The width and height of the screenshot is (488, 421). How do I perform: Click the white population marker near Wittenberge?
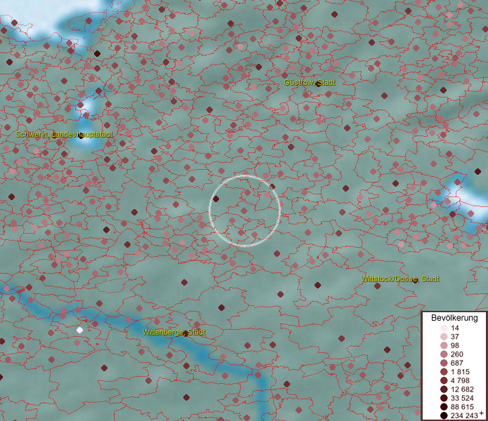79,330
